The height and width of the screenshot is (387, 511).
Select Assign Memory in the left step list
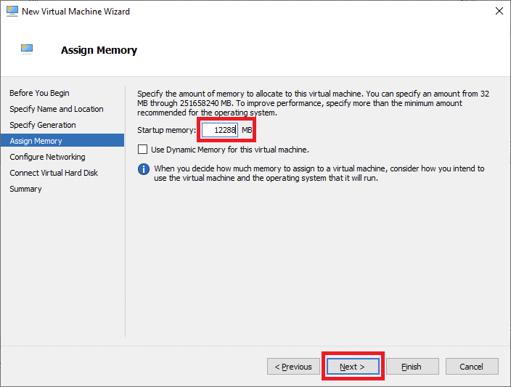click(x=36, y=141)
